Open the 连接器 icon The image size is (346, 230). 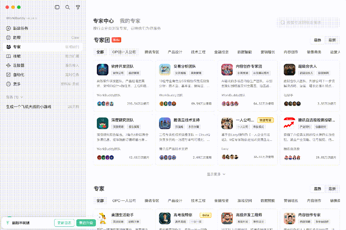pyautogui.click(x=8, y=65)
